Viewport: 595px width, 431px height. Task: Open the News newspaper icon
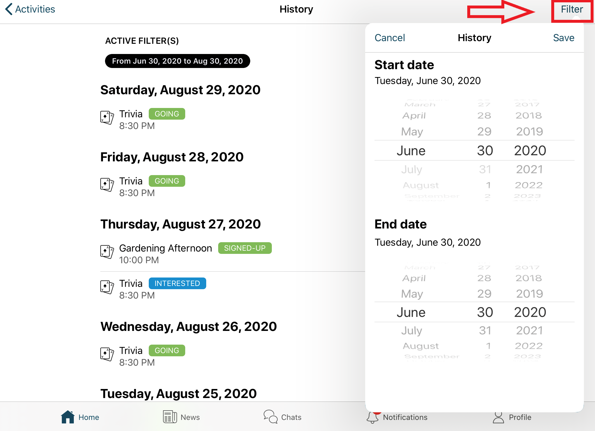point(170,417)
